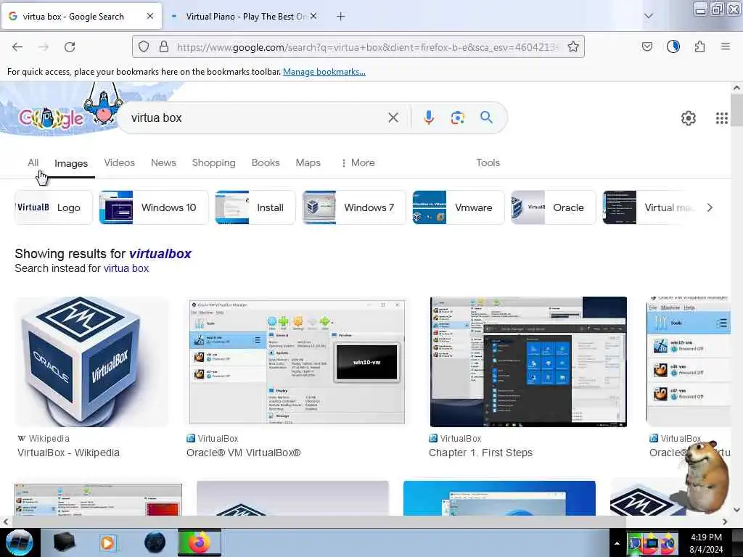Open the black box taskbar application
Screen dimensions: 743x557
pos(64,542)
